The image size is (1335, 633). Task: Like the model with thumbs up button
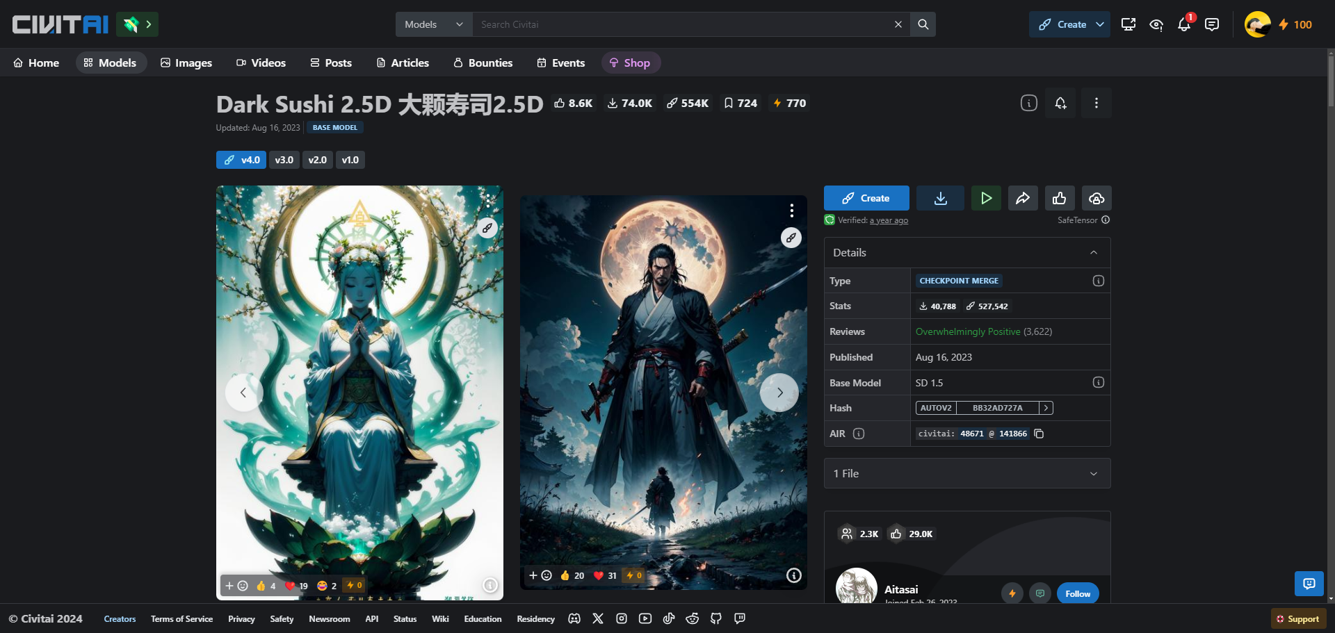click(x=1060, y=198)
